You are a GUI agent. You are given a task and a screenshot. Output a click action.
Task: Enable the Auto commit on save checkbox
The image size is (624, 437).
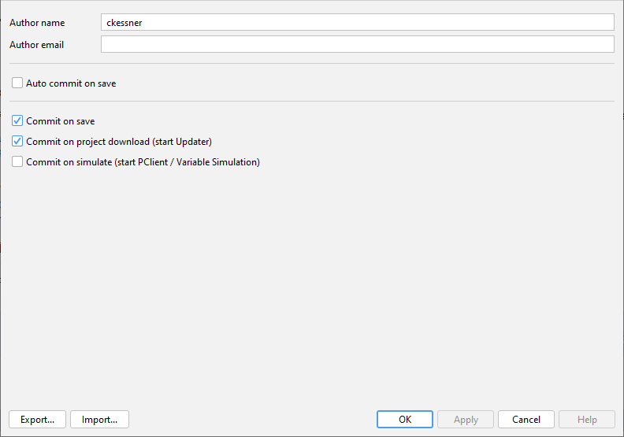click(17, 83)
